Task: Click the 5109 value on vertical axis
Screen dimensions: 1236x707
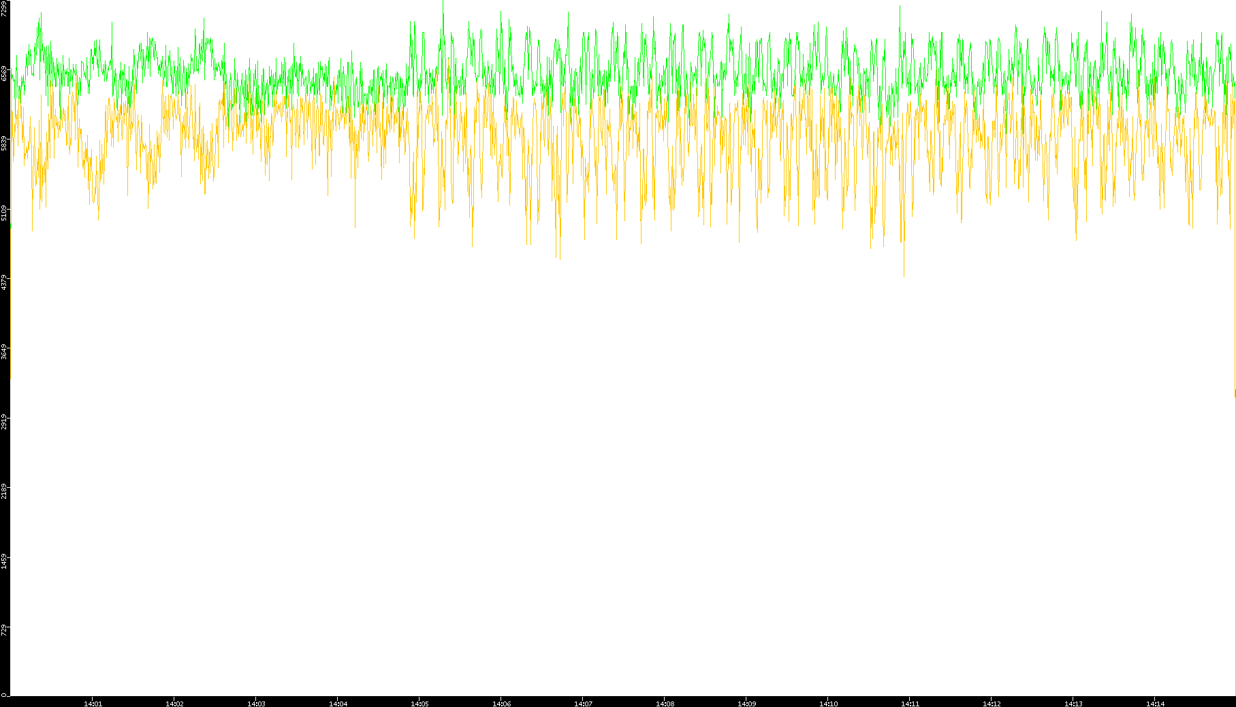Action: click(x=5, y=213)
